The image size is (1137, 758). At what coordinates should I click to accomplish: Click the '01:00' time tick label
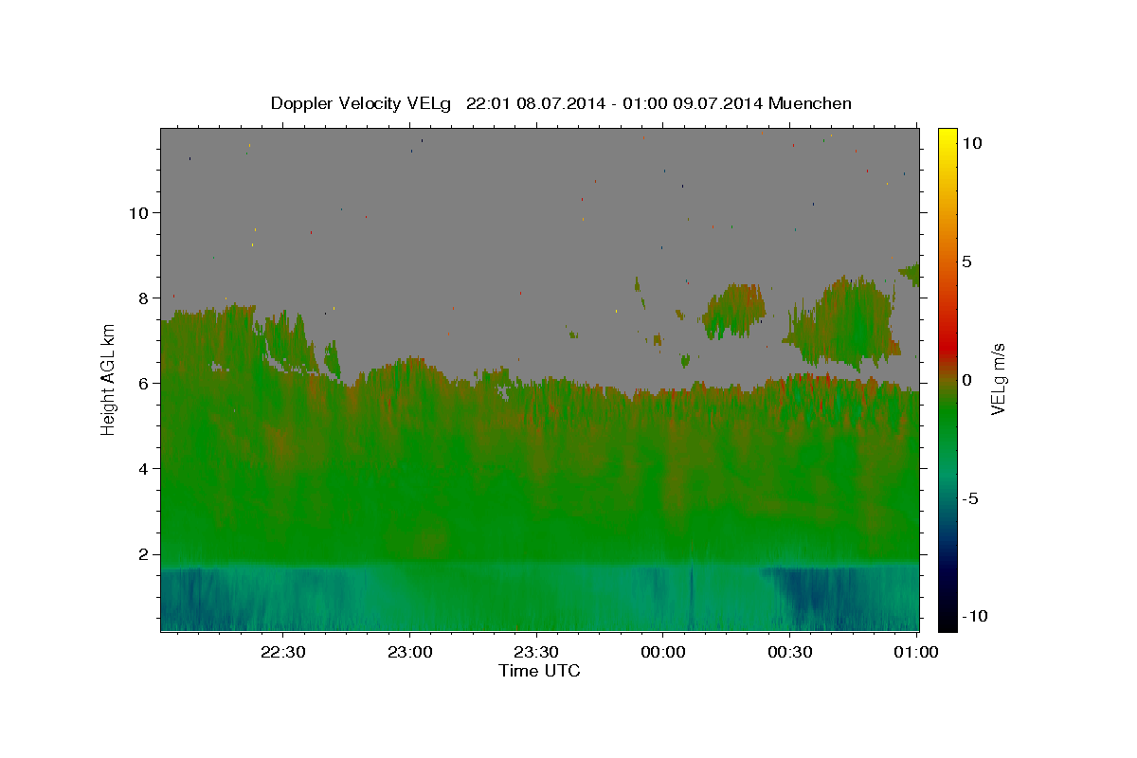pos(915,653)
